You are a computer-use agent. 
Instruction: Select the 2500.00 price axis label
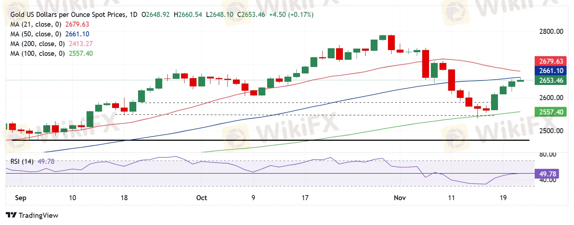tap(551, 131)
